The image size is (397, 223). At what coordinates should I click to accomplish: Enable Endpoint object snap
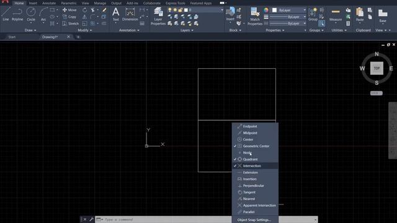[255, 126]
